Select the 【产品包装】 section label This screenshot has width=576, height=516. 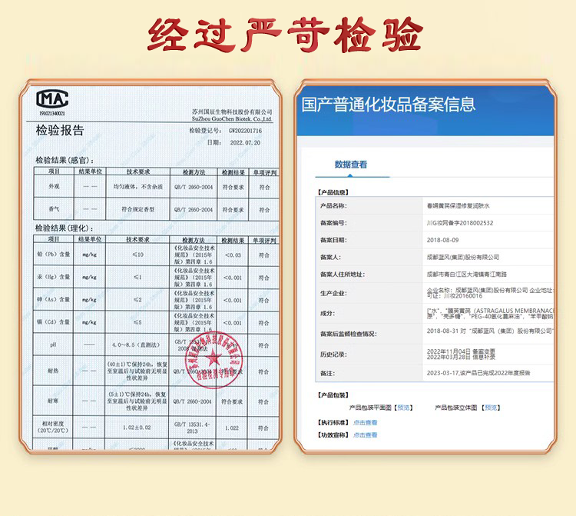333,395
